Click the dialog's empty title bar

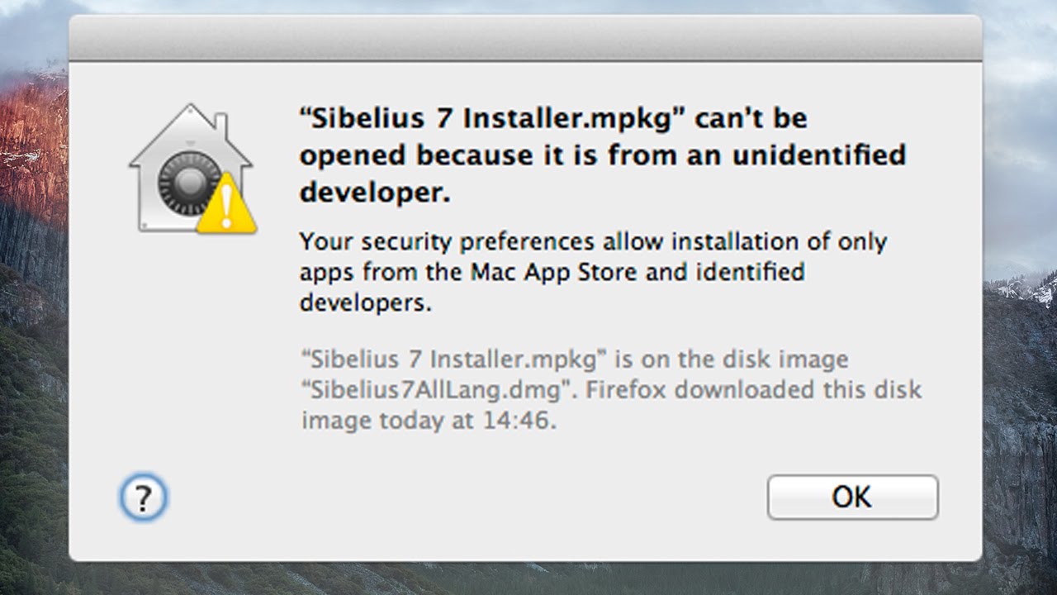[525, 38]
